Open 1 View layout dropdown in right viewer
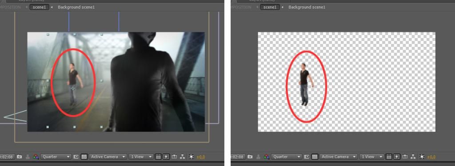The width and height of the screenshot is (455, 166). pos(371,157)
